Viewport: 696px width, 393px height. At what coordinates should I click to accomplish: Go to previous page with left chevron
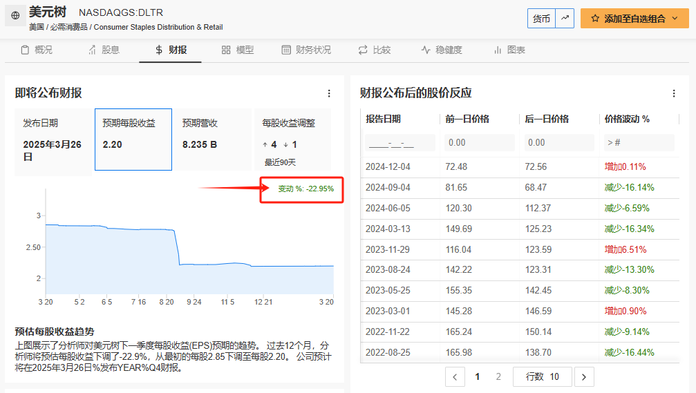[x=455, y=376]
